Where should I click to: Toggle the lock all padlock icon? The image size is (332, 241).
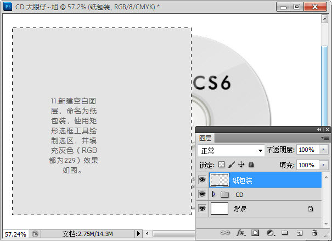coord(251,165)
